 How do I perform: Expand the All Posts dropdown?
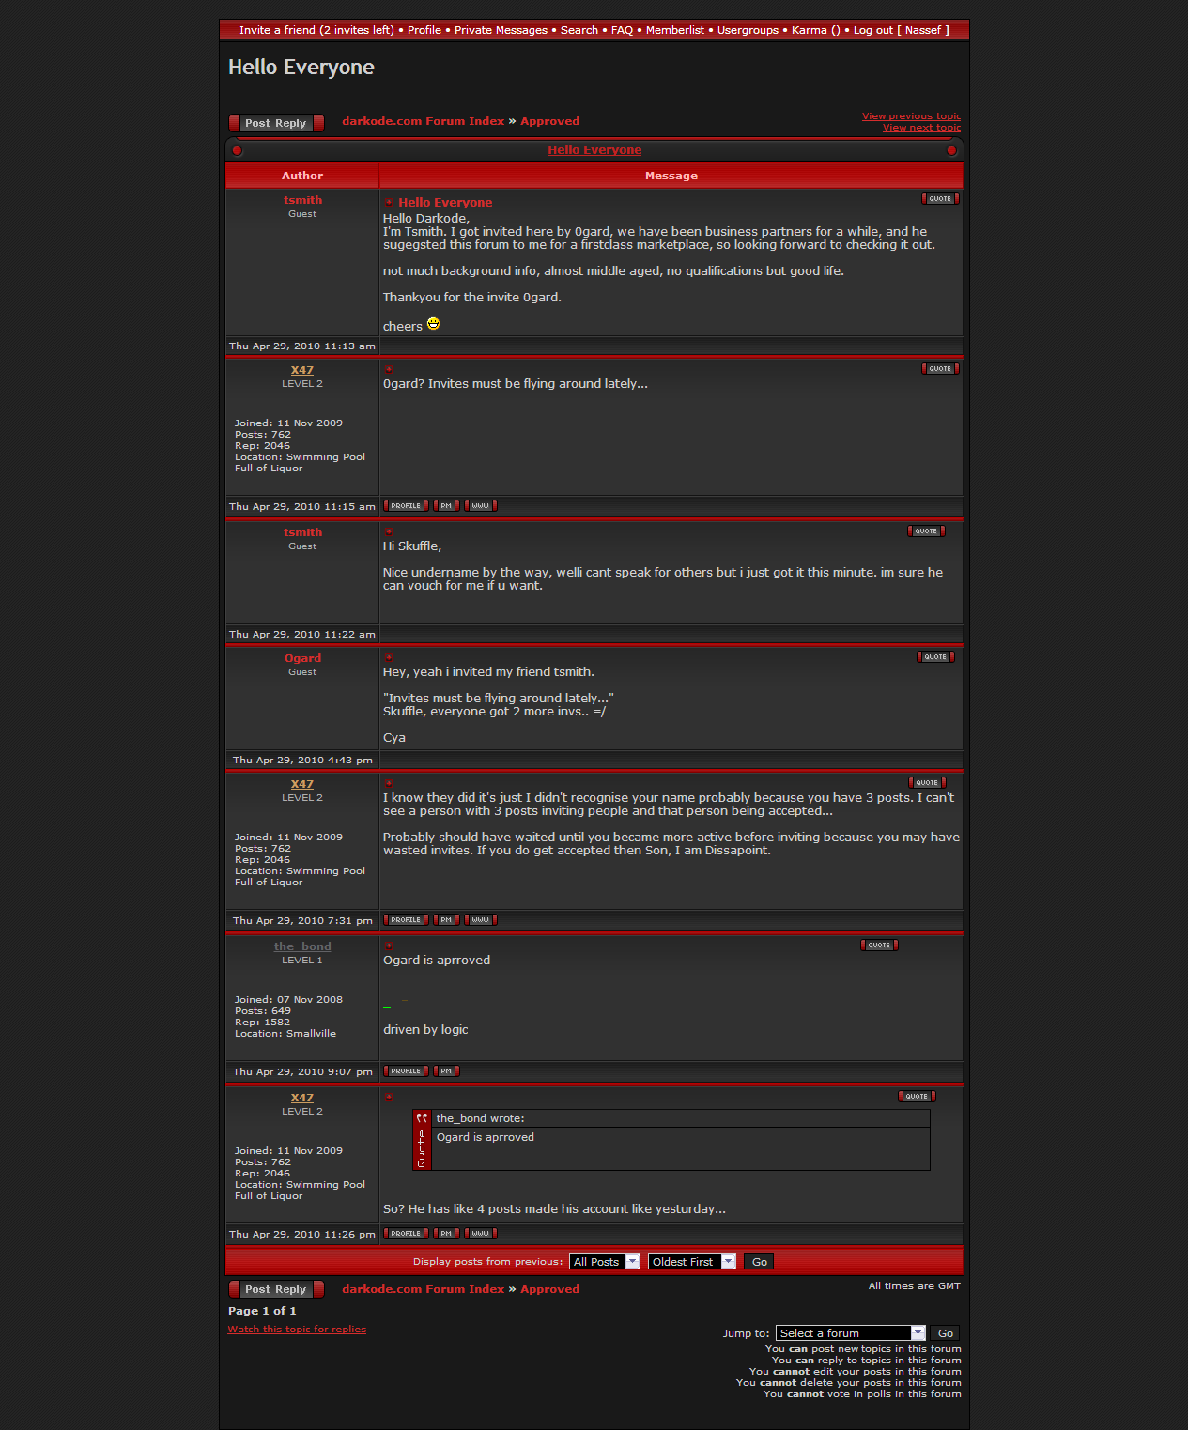click(x=605, y=1262)
